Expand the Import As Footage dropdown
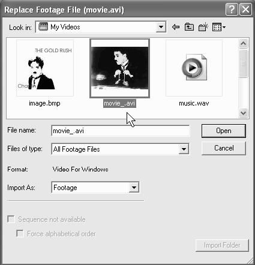The image size is (255, 265). pyautogui.click(x=134, y=188)
